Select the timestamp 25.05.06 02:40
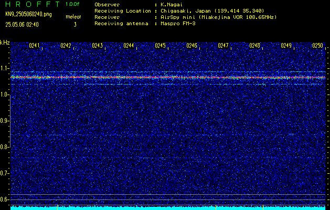 click(22, 25)
